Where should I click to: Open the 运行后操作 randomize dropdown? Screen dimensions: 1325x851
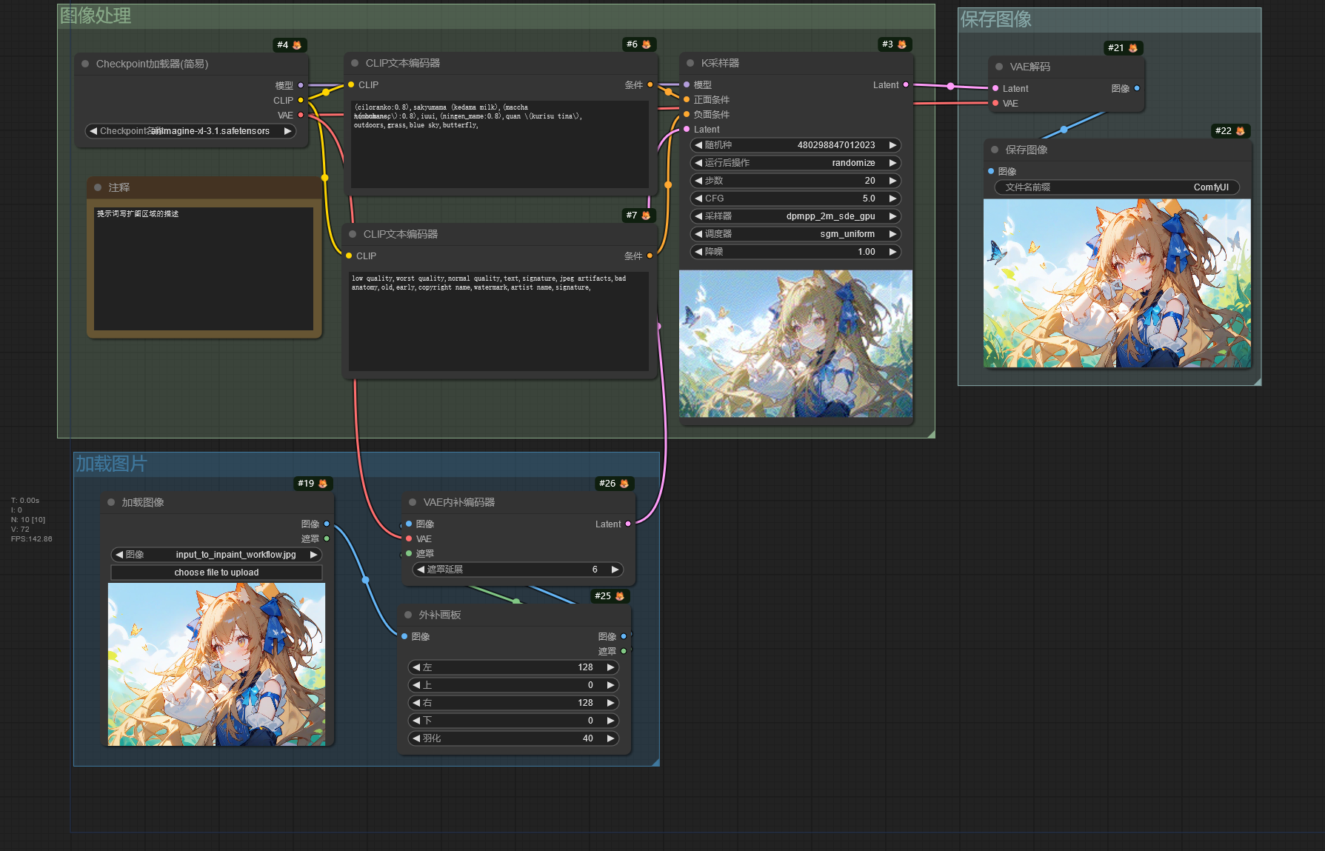(795, 163)
